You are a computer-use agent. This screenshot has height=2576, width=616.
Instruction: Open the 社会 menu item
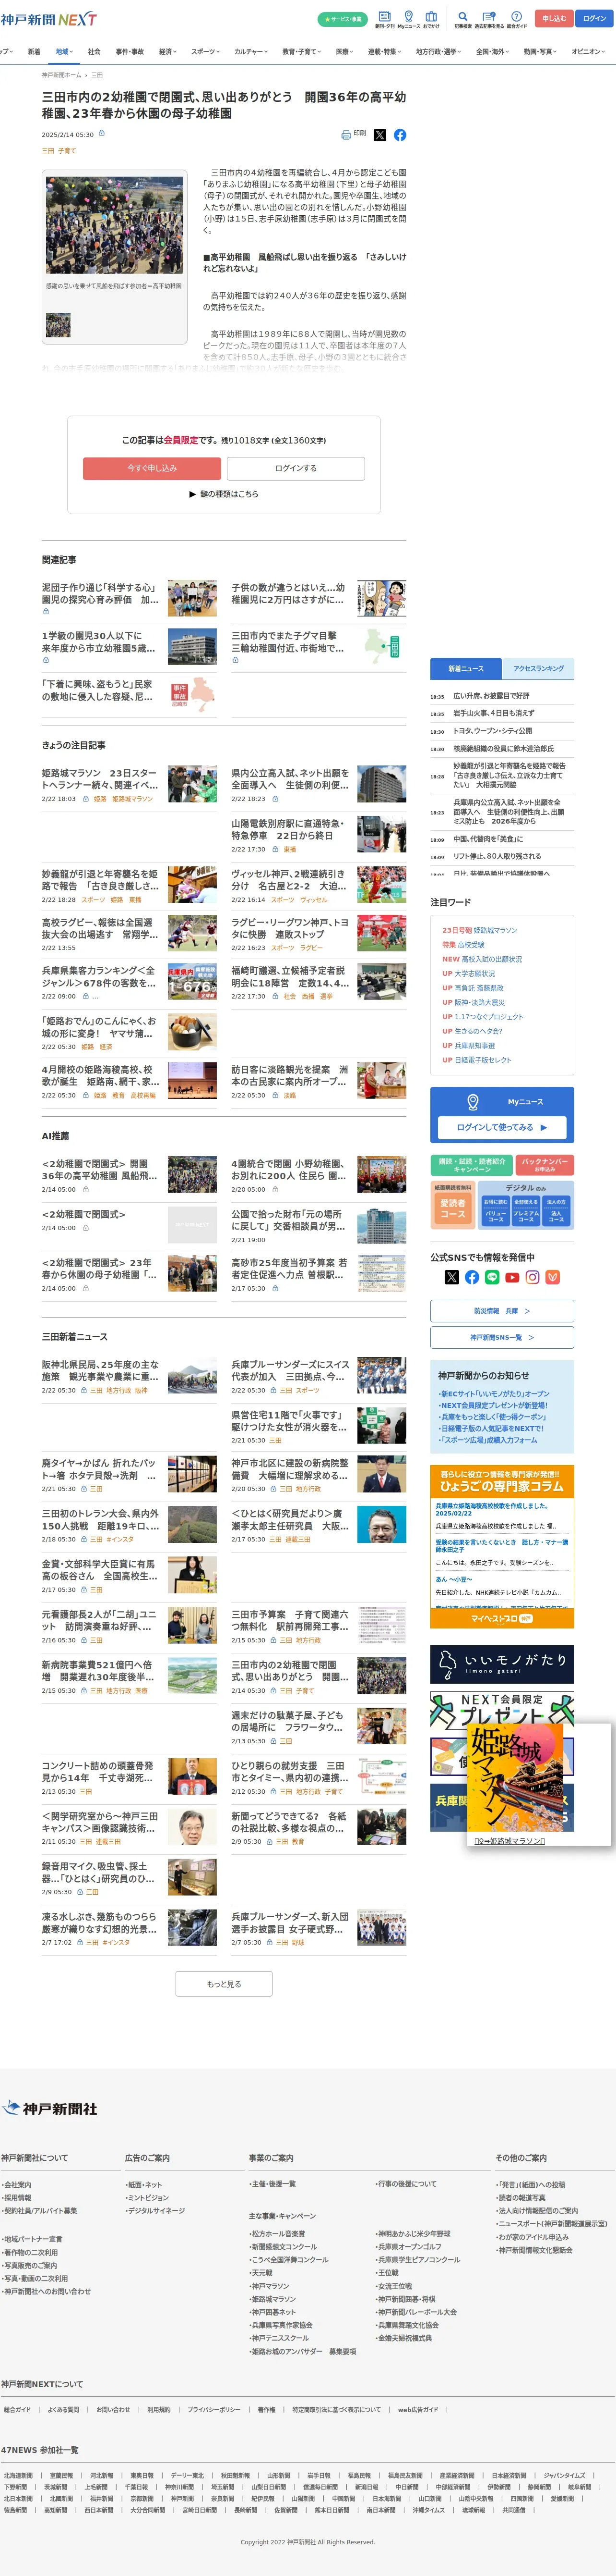point(94,51)
